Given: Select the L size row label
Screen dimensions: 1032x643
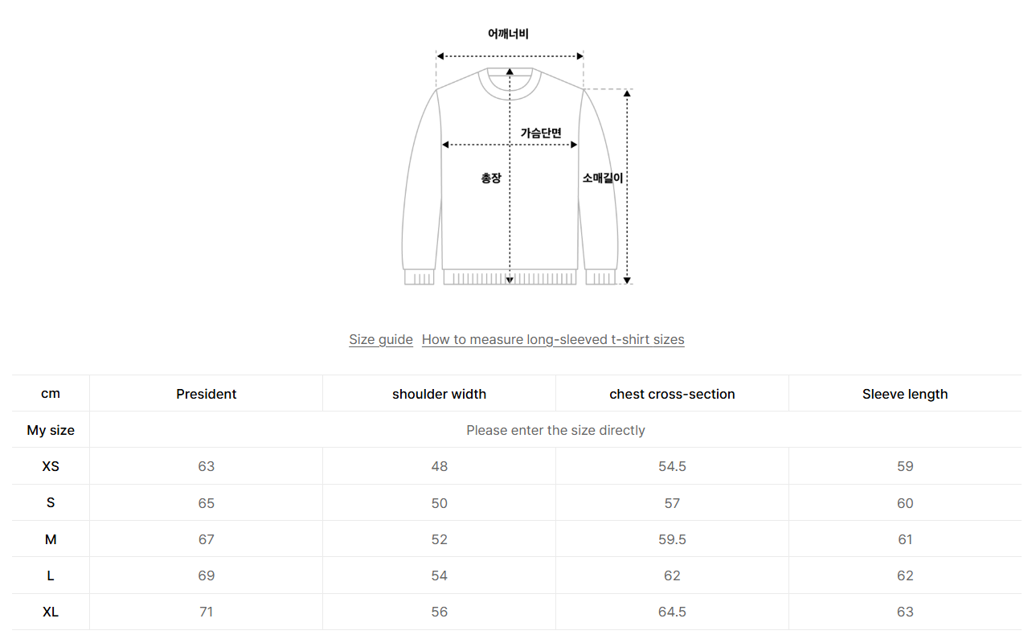Looking at the screenshot, I should pos(51,575).
